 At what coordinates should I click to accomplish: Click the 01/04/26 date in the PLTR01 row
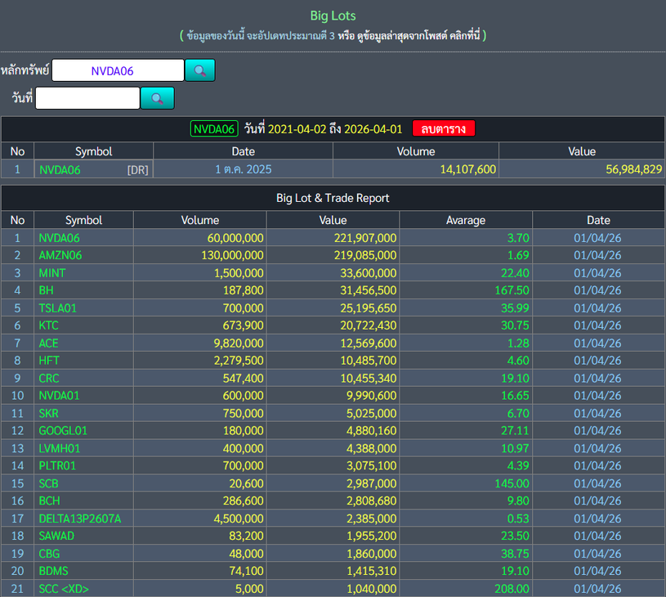[x=598, y=465]
